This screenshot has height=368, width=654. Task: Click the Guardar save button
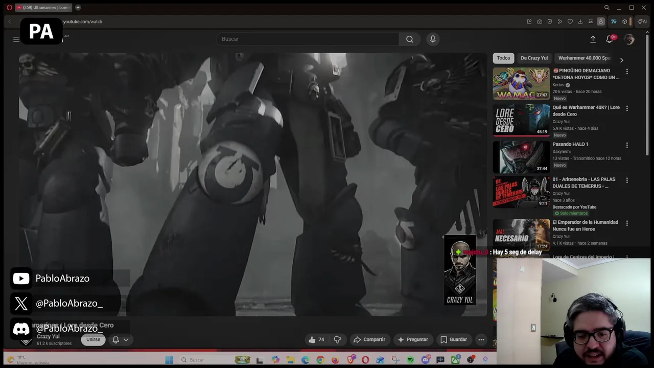tap(453, 339)
